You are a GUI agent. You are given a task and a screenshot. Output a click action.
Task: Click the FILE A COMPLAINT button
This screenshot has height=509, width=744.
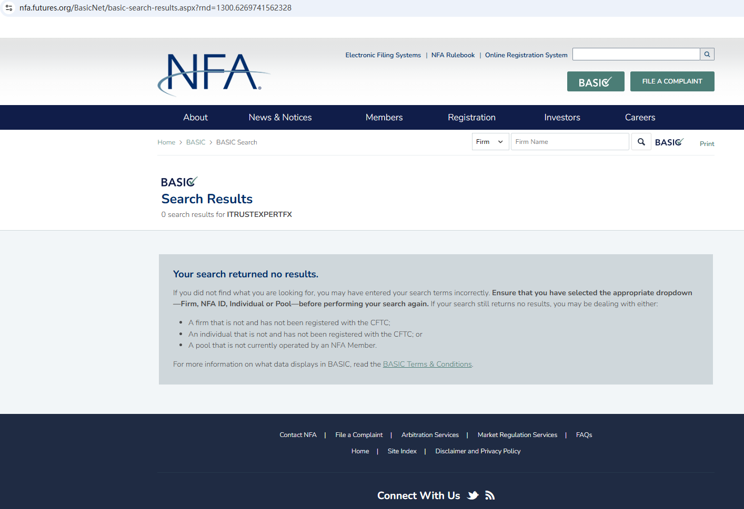pos(672,81)
